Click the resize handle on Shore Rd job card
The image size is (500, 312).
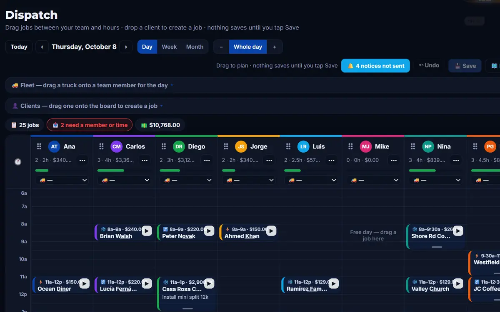[x=437, y=247]
